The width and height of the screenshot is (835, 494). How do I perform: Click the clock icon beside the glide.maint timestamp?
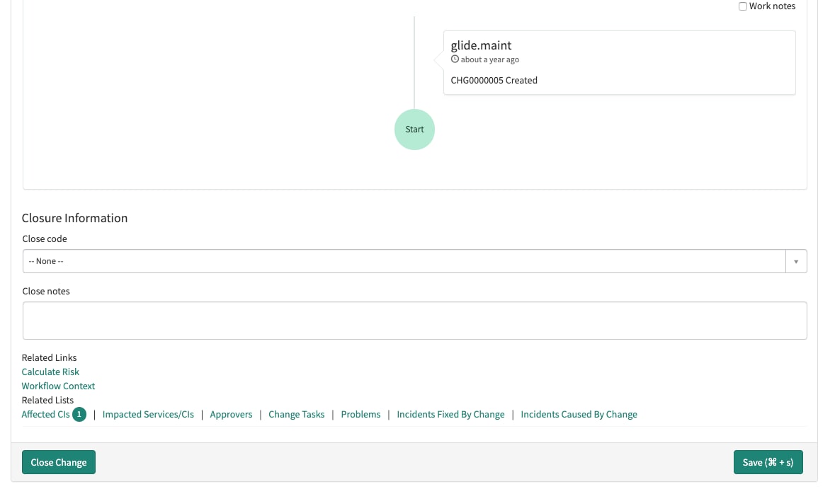point(455,59)
